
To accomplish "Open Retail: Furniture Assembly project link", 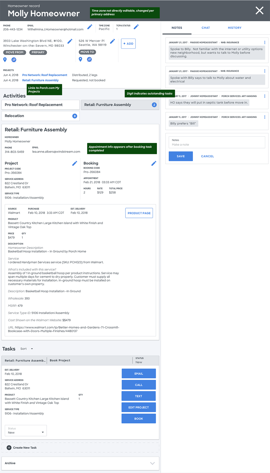I will (40, 80).
